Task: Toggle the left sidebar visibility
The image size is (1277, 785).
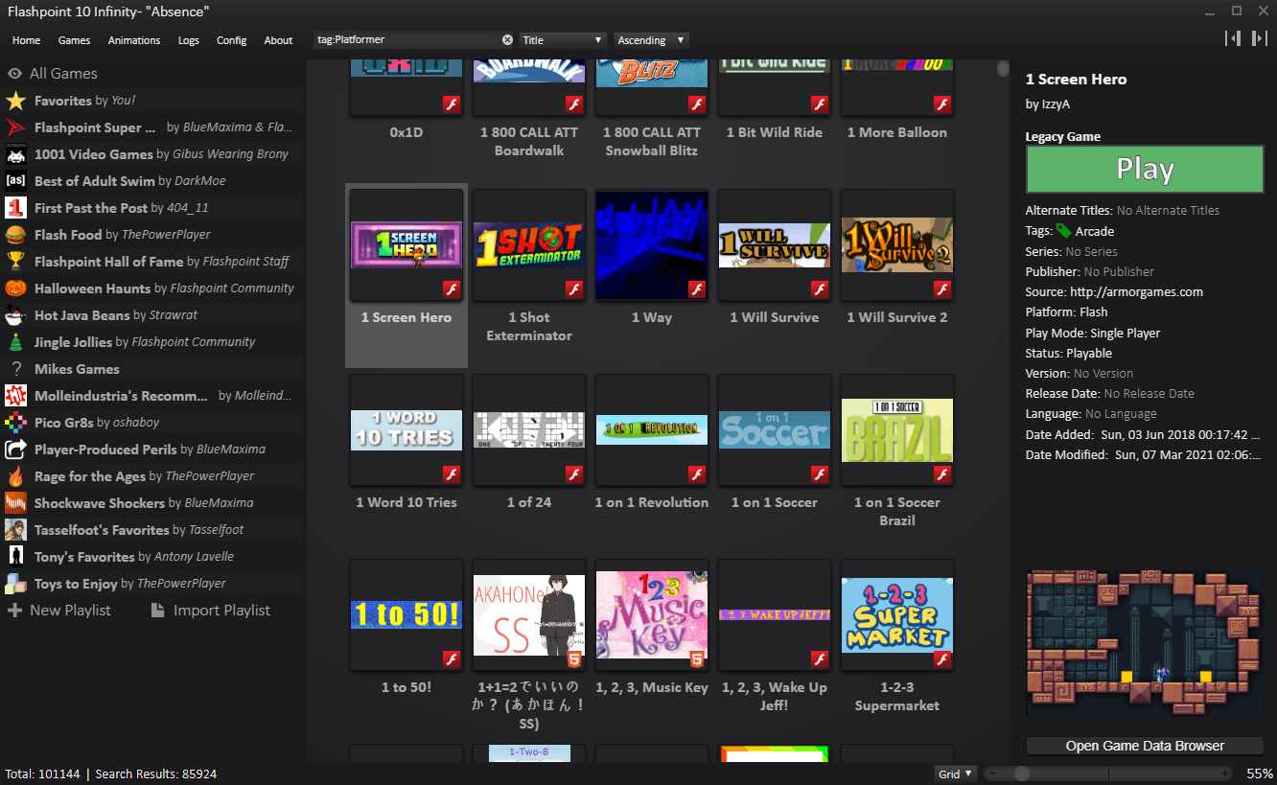Action: pyautogui.click(x=1233, y=38)
